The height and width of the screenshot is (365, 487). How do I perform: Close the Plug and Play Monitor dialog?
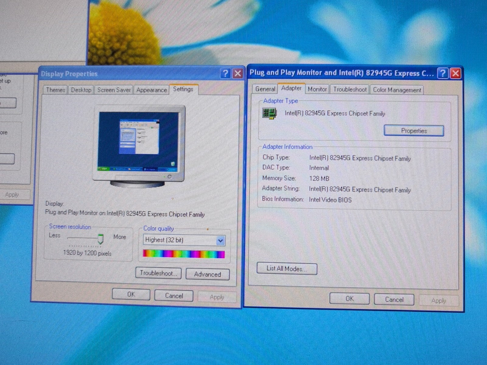(x=455, y=73)
